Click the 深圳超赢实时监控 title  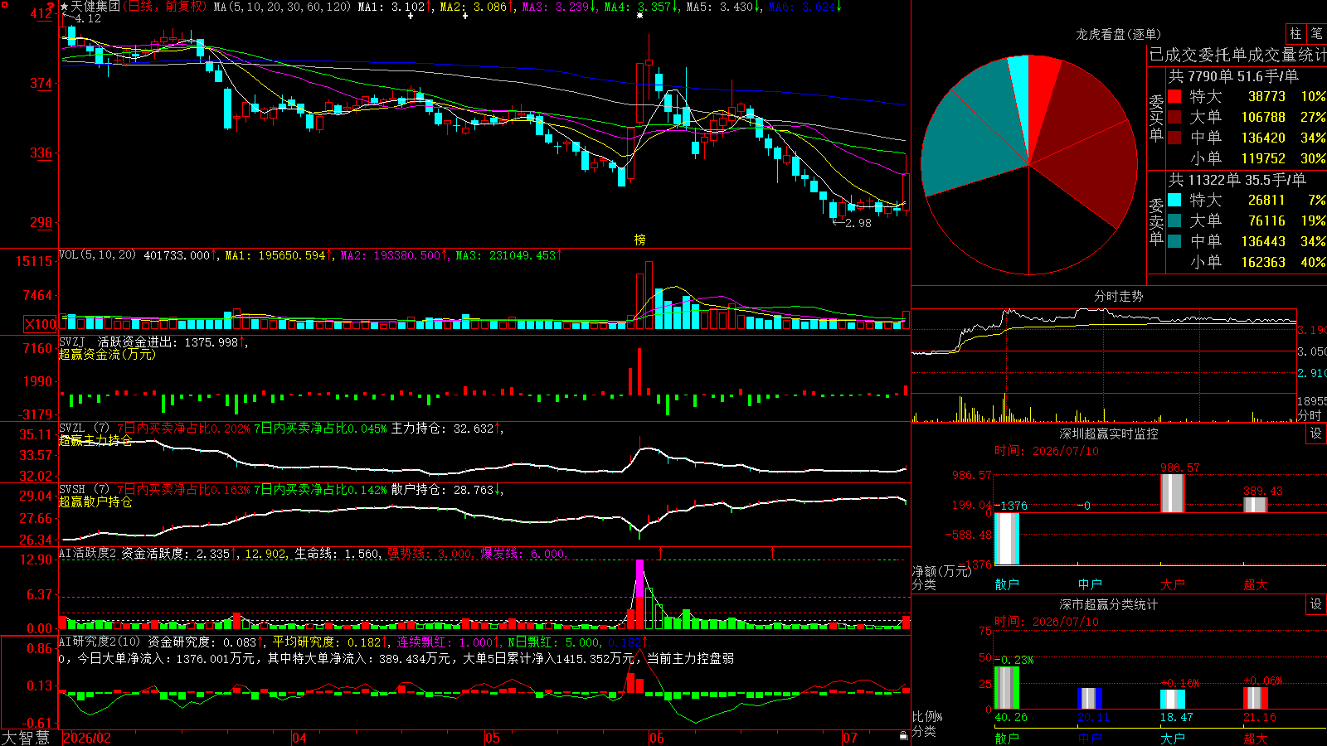pos(1109,434)
